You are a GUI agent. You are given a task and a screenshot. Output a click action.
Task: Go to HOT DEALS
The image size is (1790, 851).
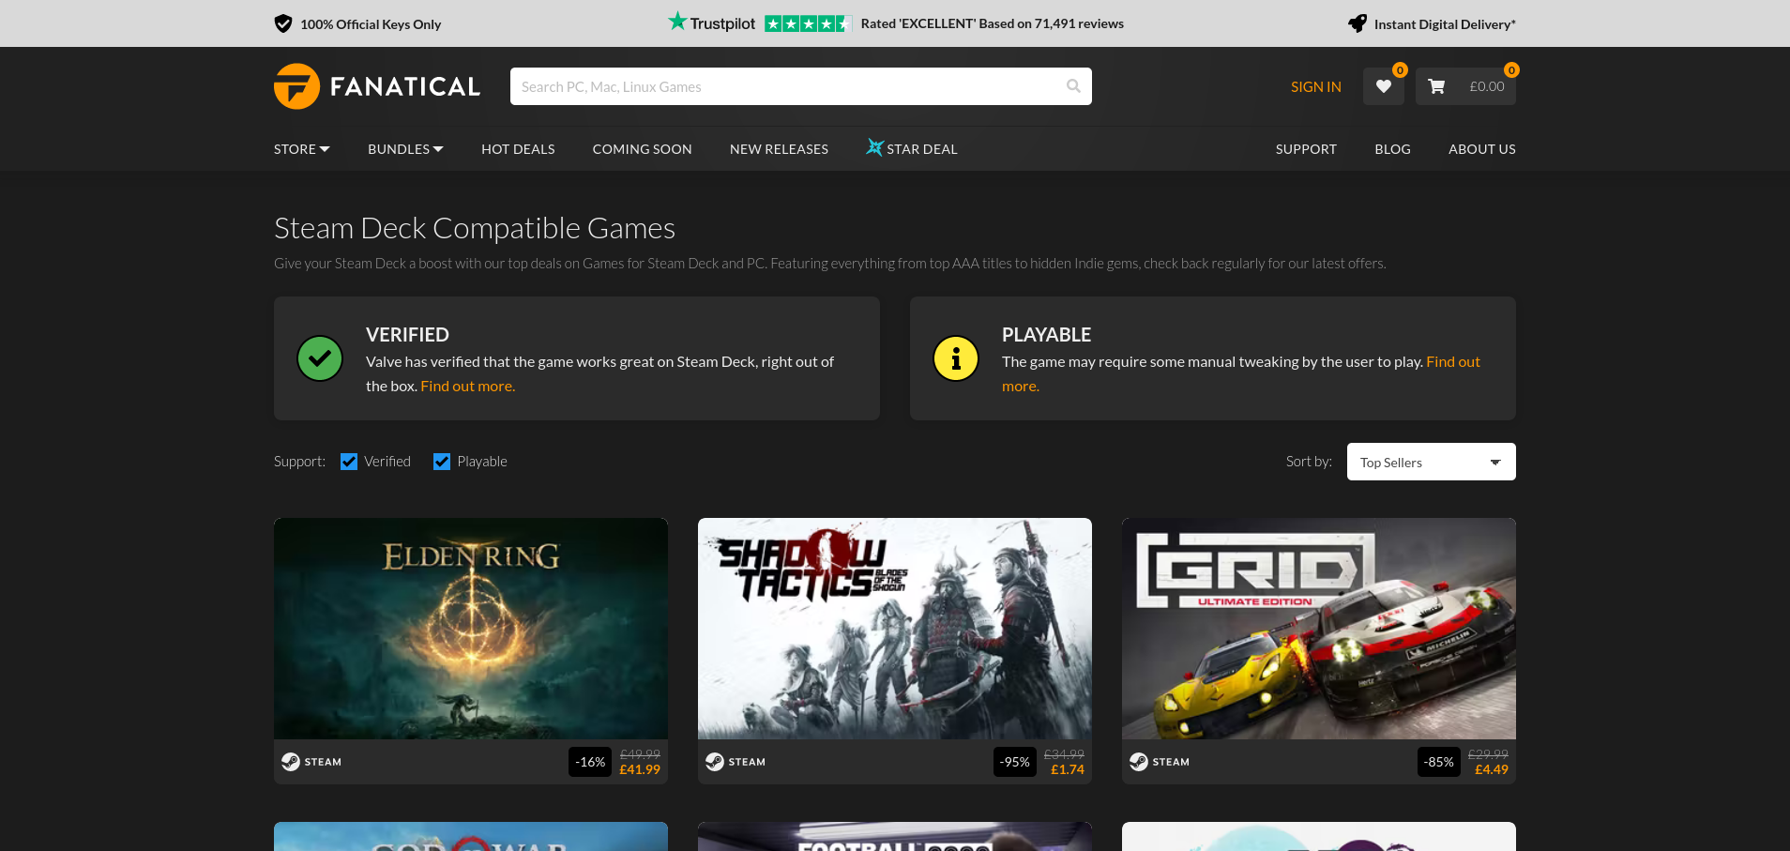[518, 149]
